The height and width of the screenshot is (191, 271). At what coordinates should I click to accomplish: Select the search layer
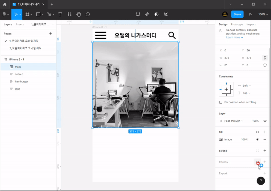click(28, 74)
